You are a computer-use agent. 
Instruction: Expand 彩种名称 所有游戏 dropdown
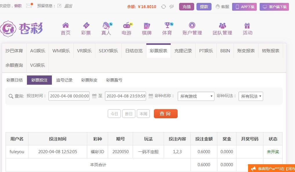196,96
